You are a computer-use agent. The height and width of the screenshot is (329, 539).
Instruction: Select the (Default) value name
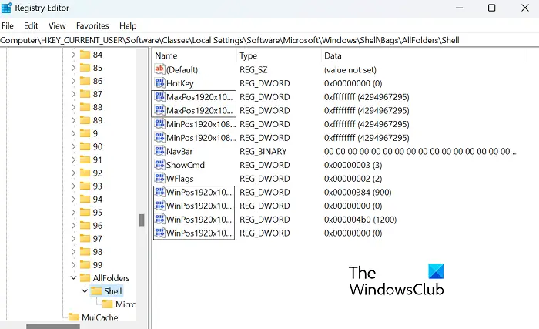pyautogui.click(x=182, y=69)
